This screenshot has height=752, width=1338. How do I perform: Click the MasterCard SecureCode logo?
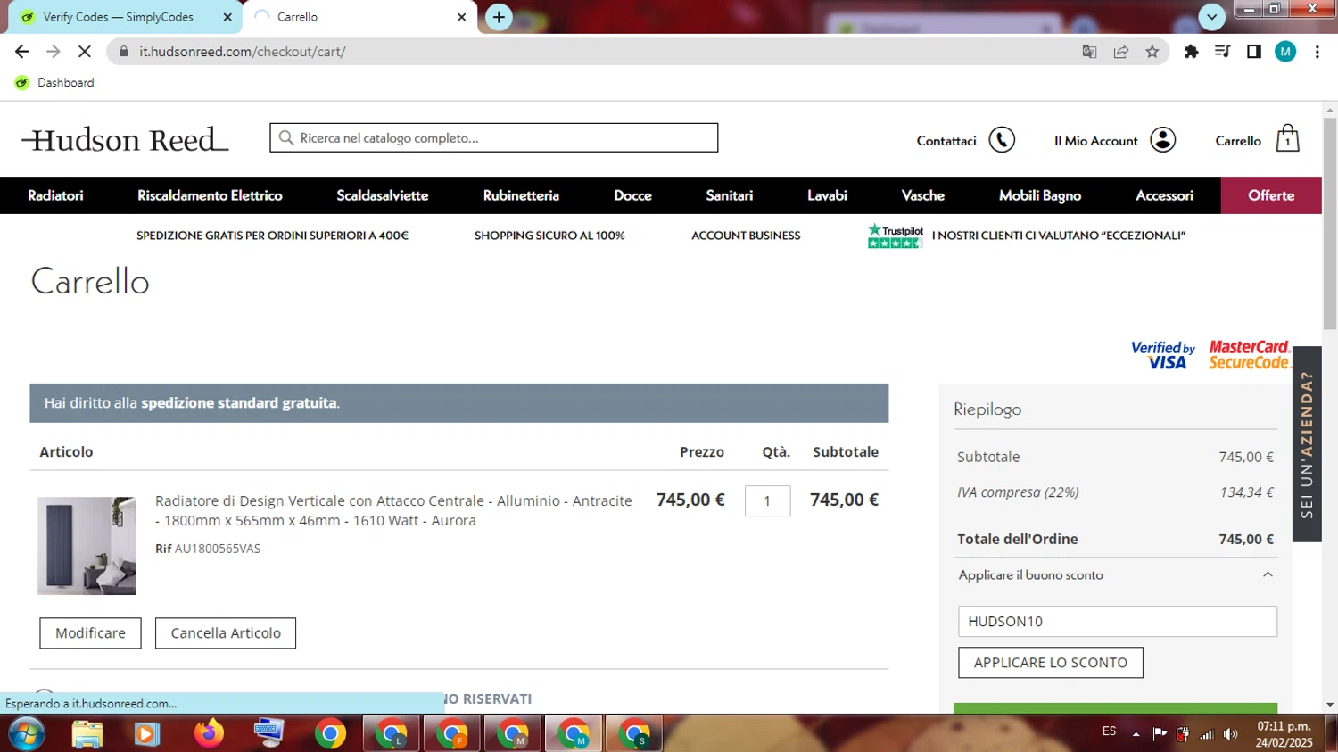[1250, 355]
